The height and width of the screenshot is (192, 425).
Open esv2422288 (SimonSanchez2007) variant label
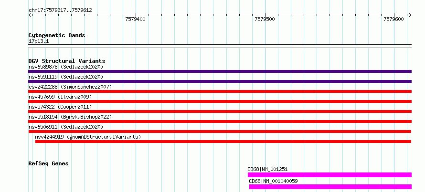click(x=70, y=87)
